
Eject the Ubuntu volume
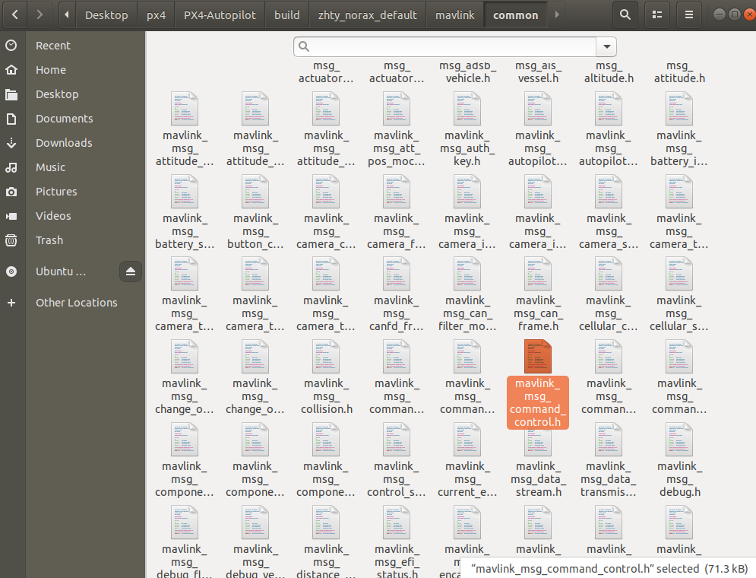130,272
